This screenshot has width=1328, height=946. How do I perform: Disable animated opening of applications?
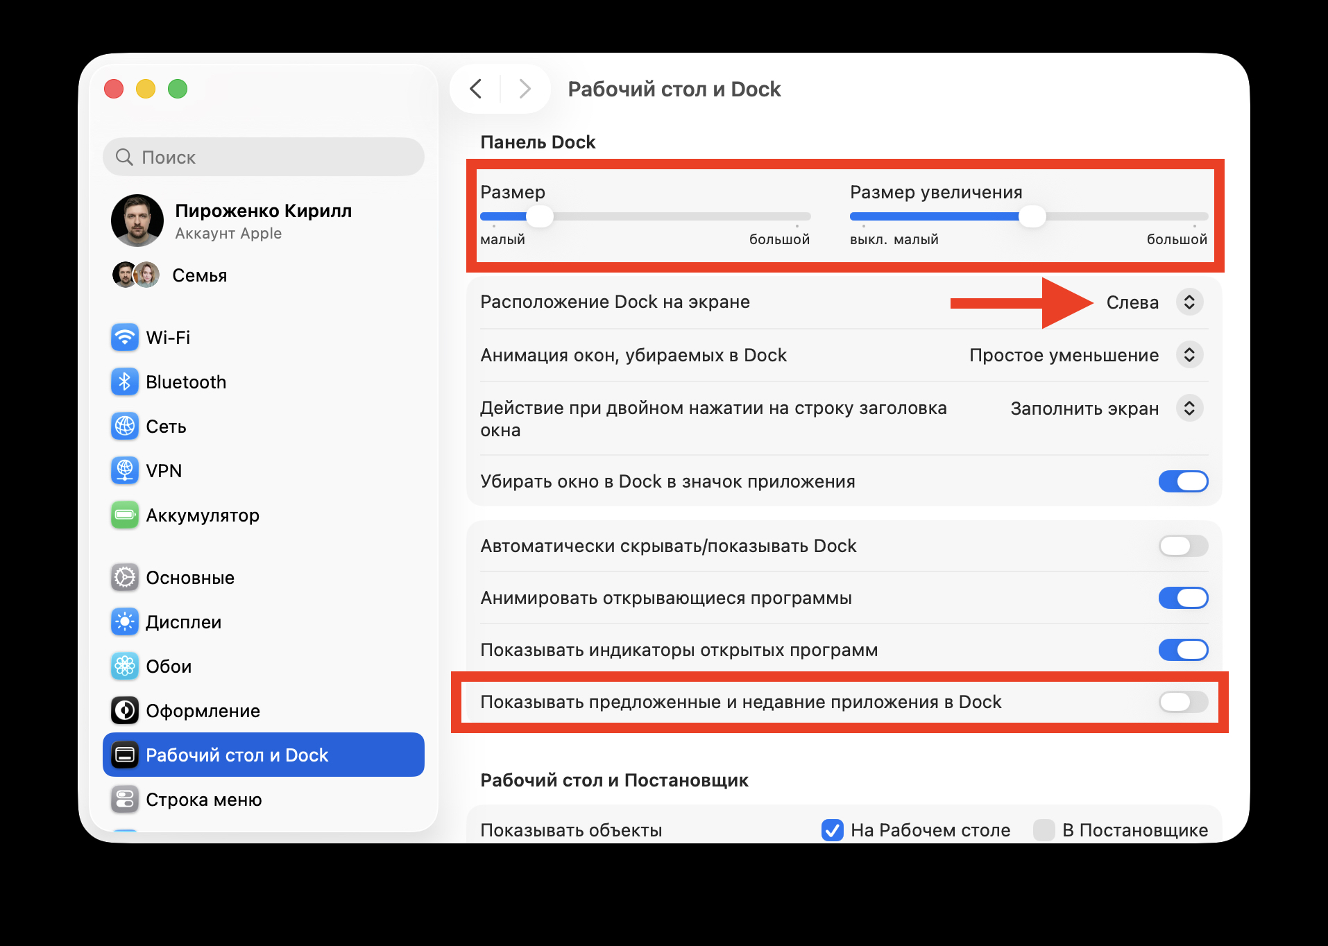pyautogui.click(x=1182, y=598)
